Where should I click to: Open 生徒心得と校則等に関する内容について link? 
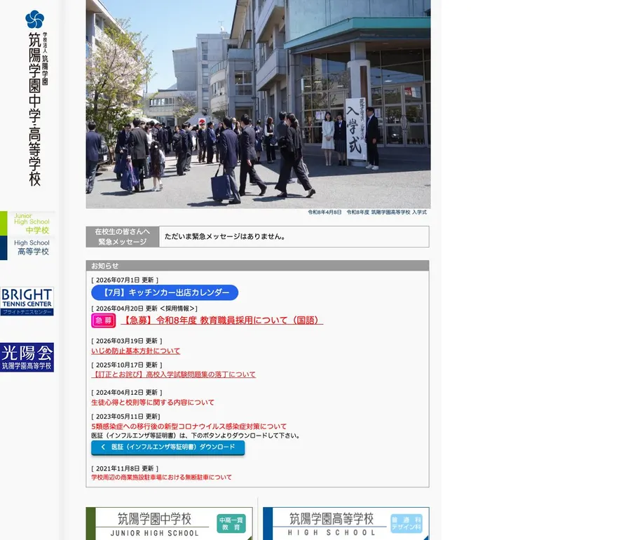(x=153, y=403)
